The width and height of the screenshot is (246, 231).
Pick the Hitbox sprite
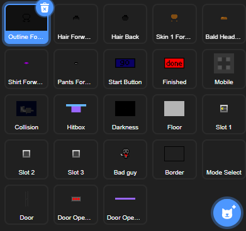pos(76,114)
